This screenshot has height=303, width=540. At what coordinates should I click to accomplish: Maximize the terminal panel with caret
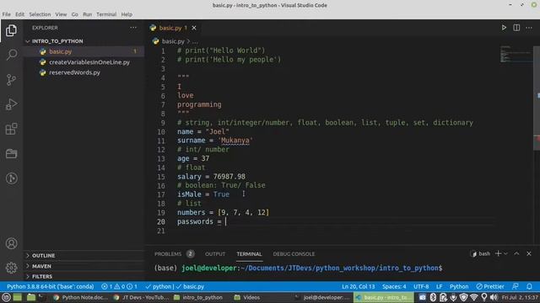pos(516,253)
